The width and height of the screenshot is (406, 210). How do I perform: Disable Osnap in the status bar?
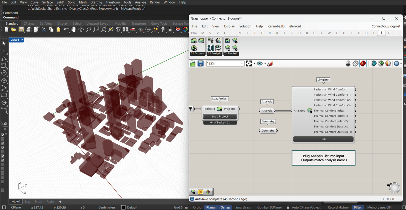click(x=225, y=207)
